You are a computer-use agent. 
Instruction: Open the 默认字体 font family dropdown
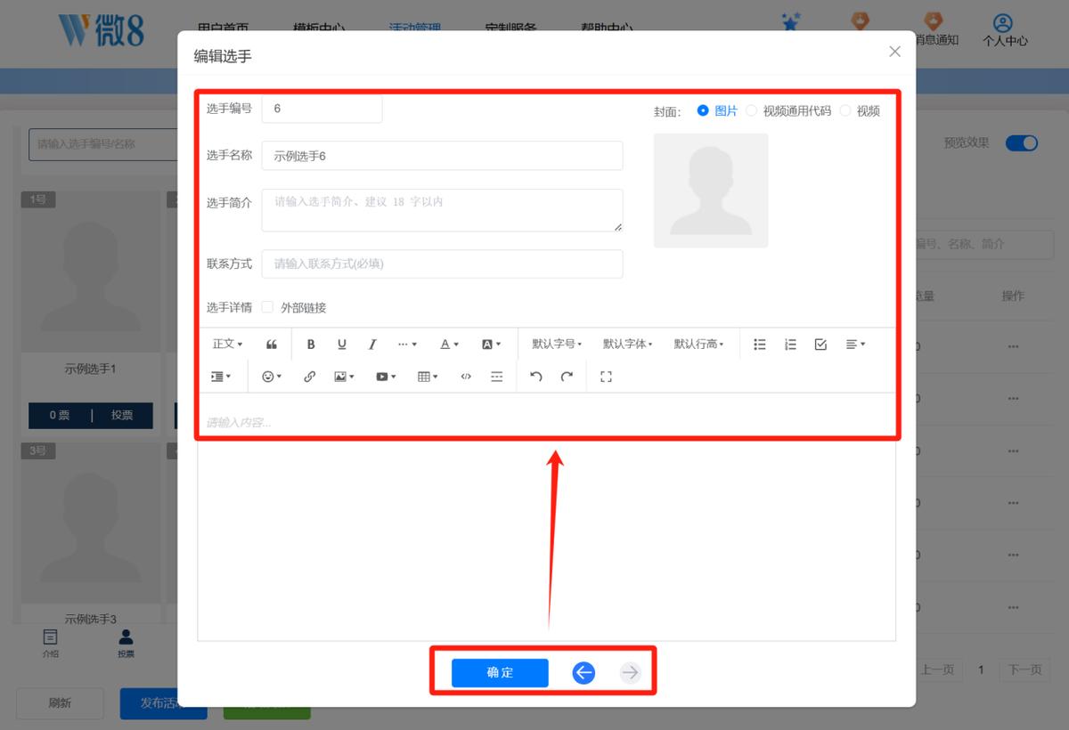[x=627, y=345]
